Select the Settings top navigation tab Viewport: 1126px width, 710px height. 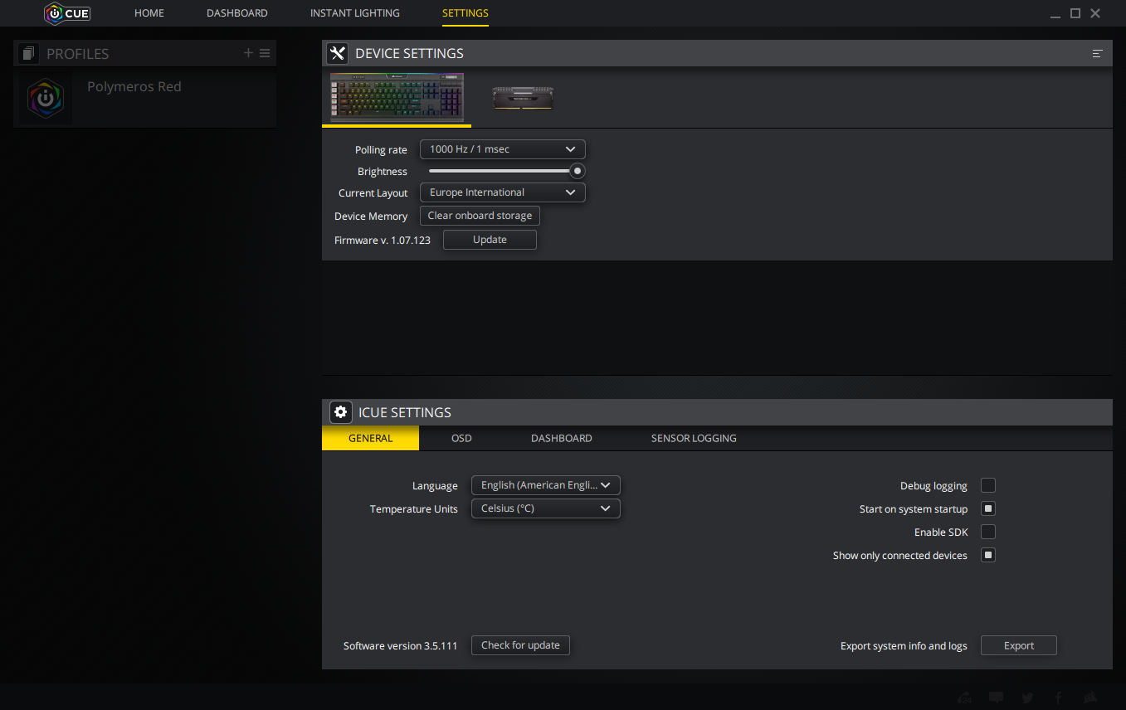point(466,13)
